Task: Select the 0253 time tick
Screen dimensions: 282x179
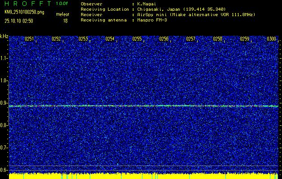Action: click(x=83, y=39)
